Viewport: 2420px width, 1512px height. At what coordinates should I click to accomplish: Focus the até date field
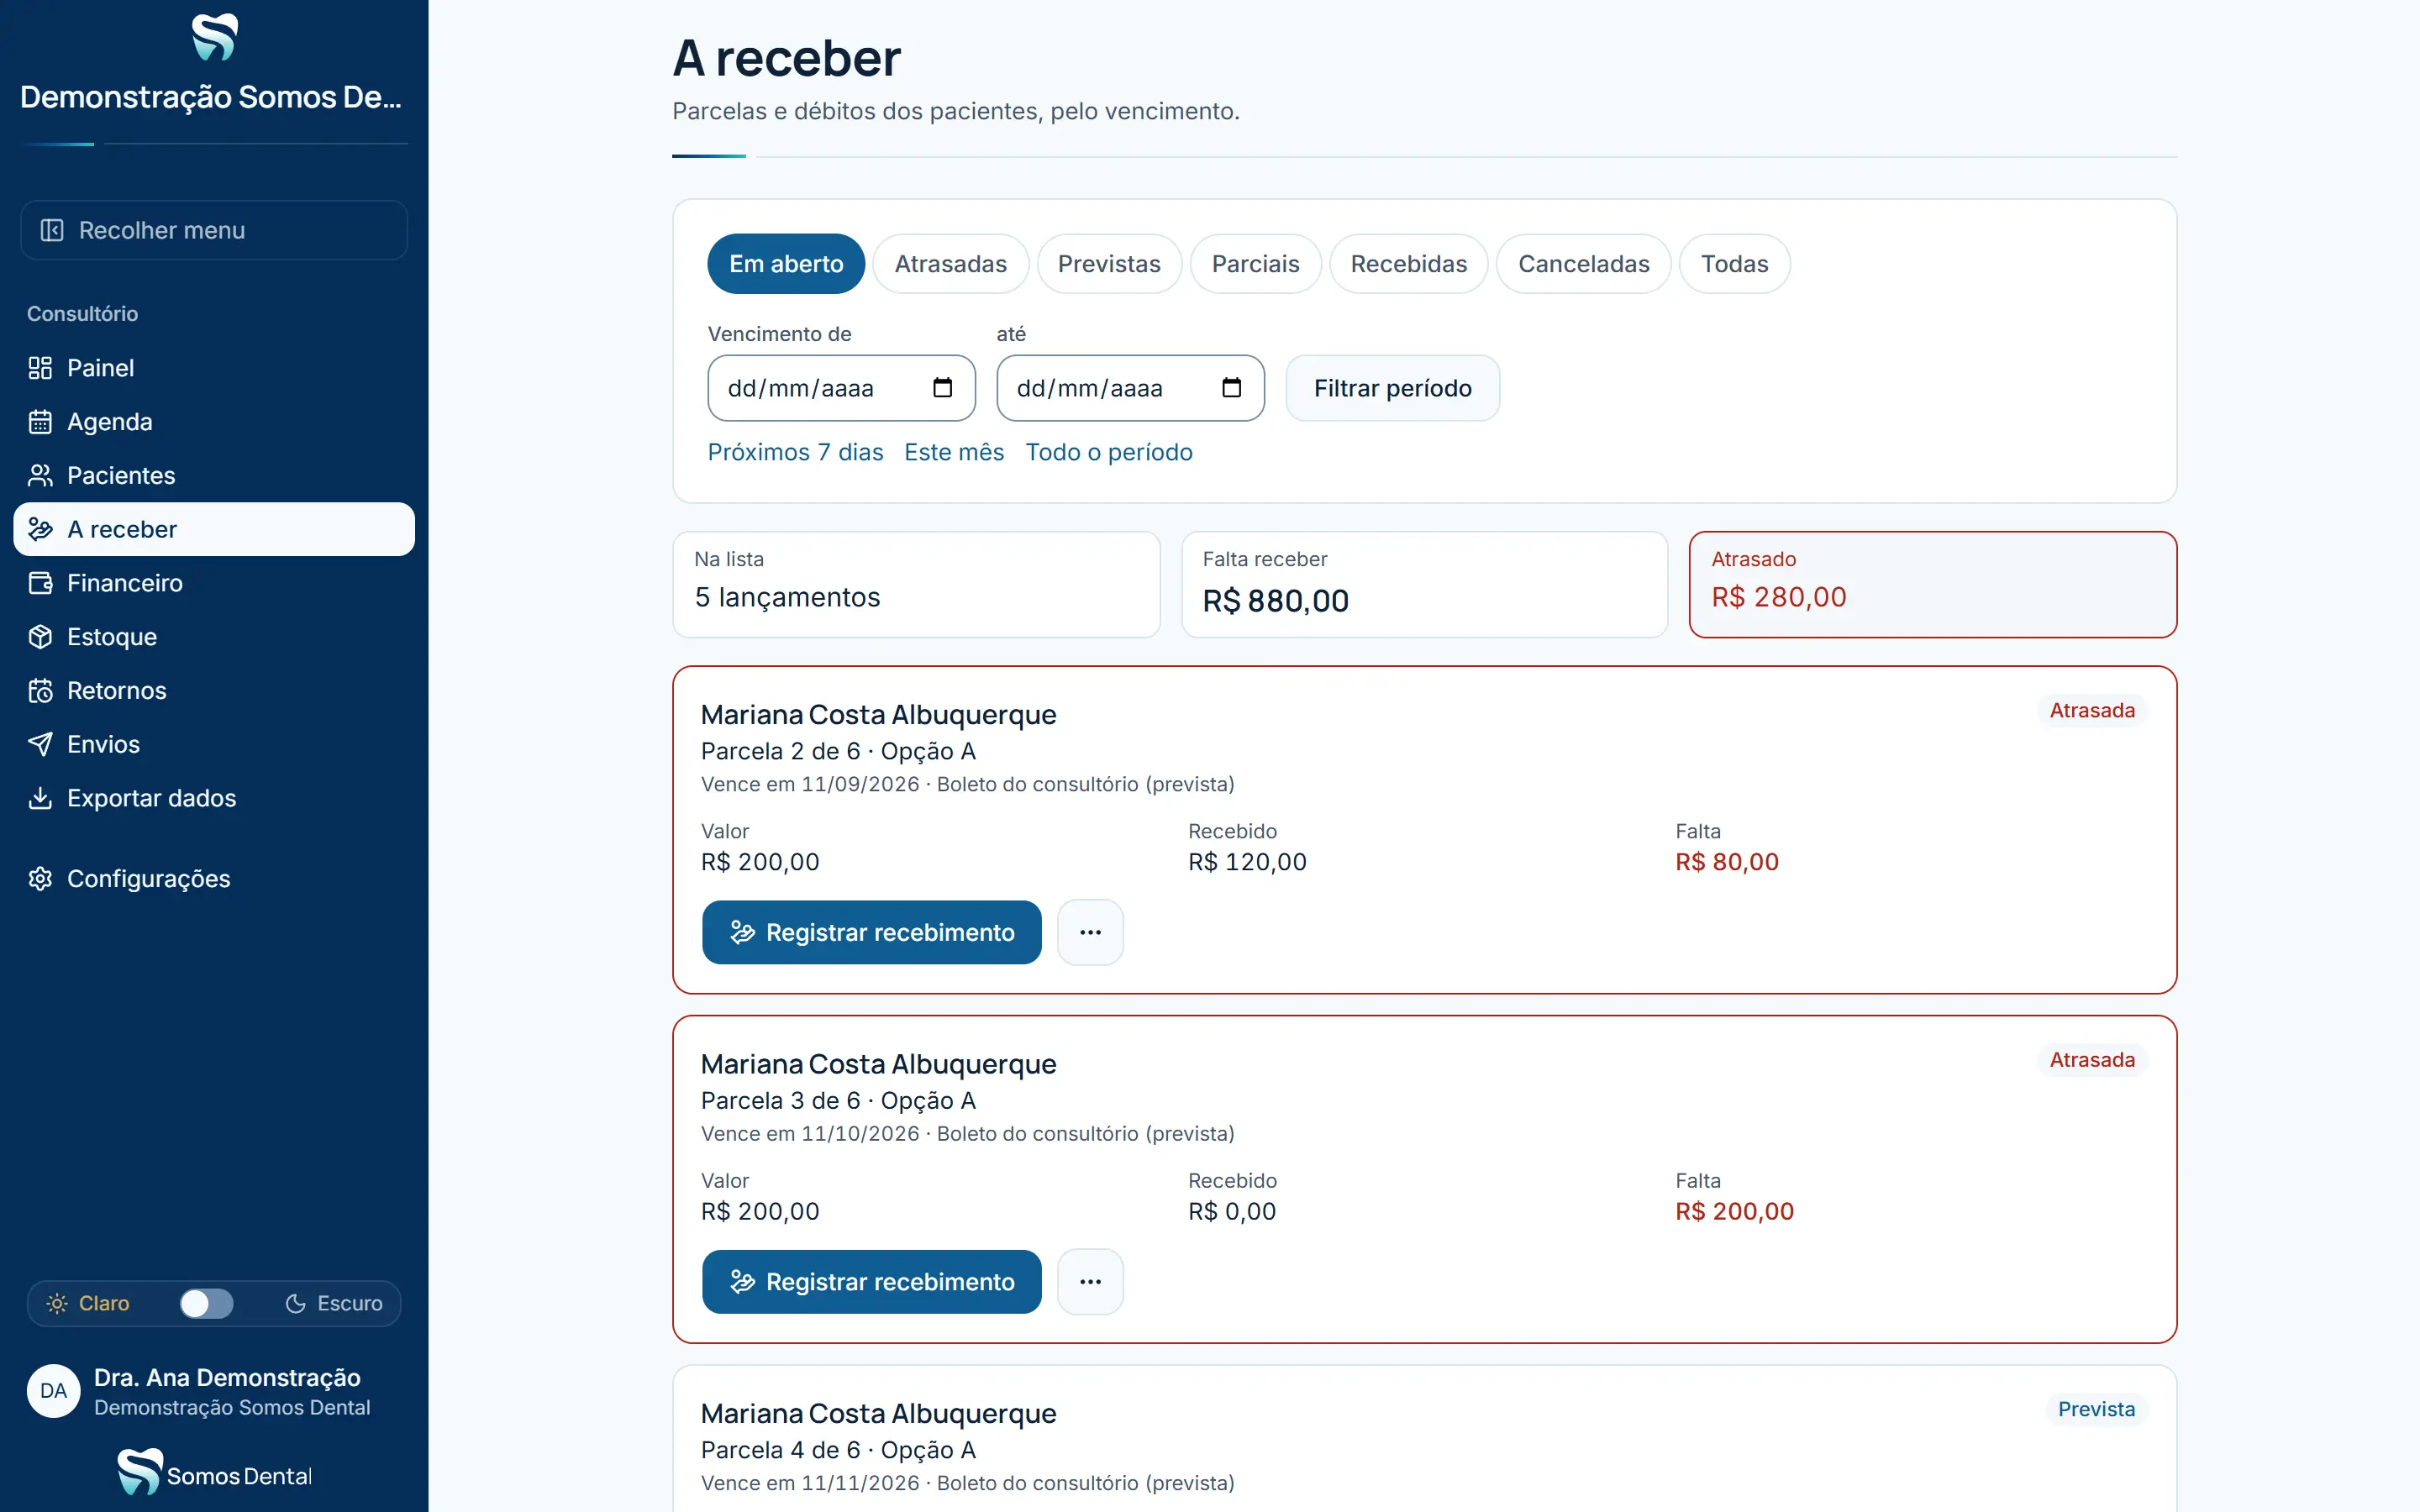click(x=1130, y=388)
